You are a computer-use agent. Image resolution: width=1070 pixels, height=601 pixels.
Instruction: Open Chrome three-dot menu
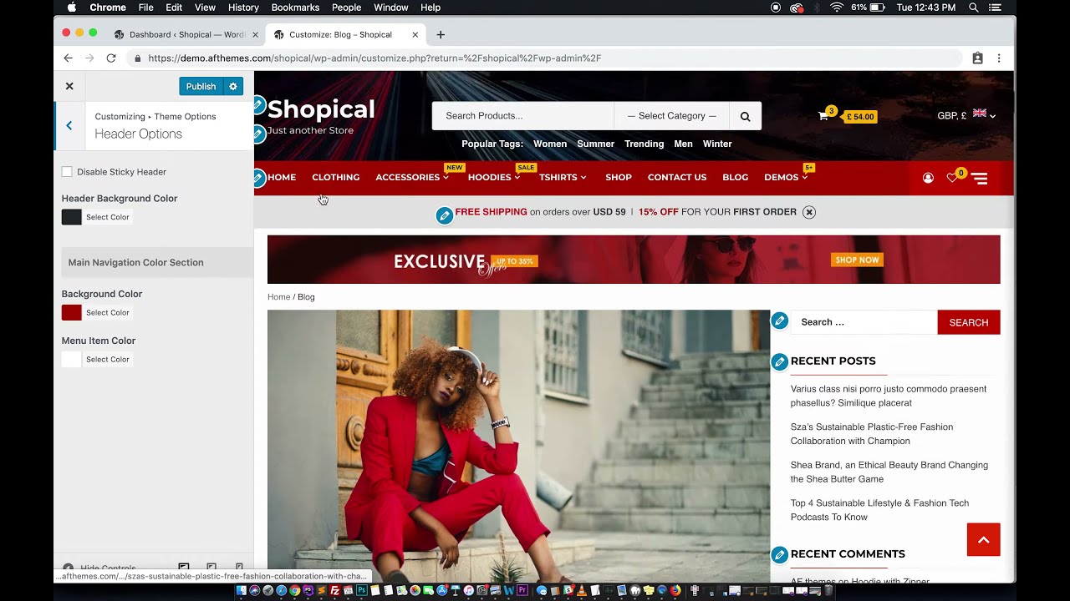[x=999, y=58]
